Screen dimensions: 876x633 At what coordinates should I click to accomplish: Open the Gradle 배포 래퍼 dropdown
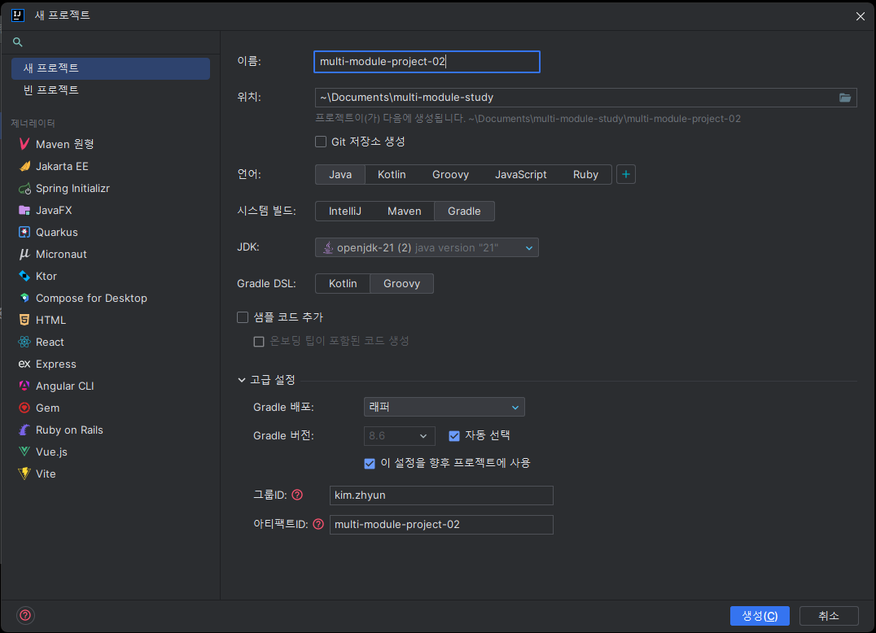coord(445,407)
